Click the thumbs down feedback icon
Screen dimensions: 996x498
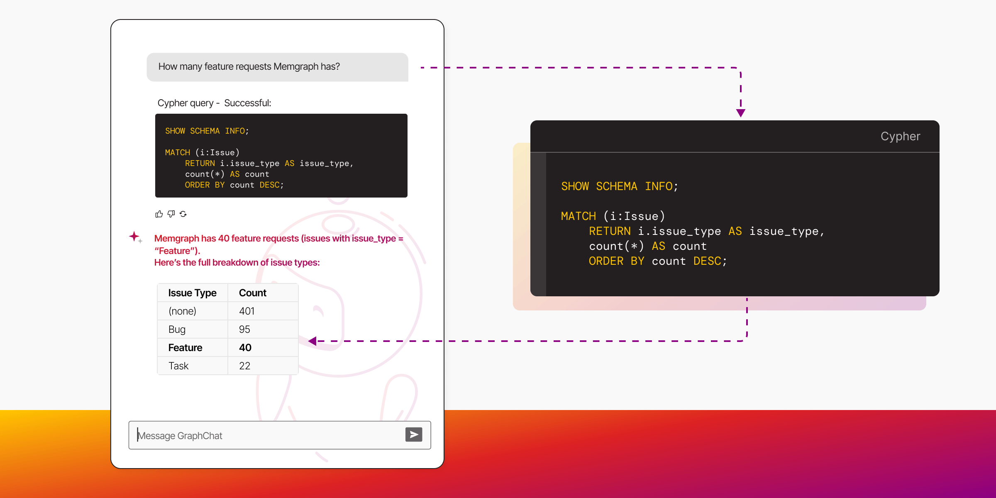point(171,214)
